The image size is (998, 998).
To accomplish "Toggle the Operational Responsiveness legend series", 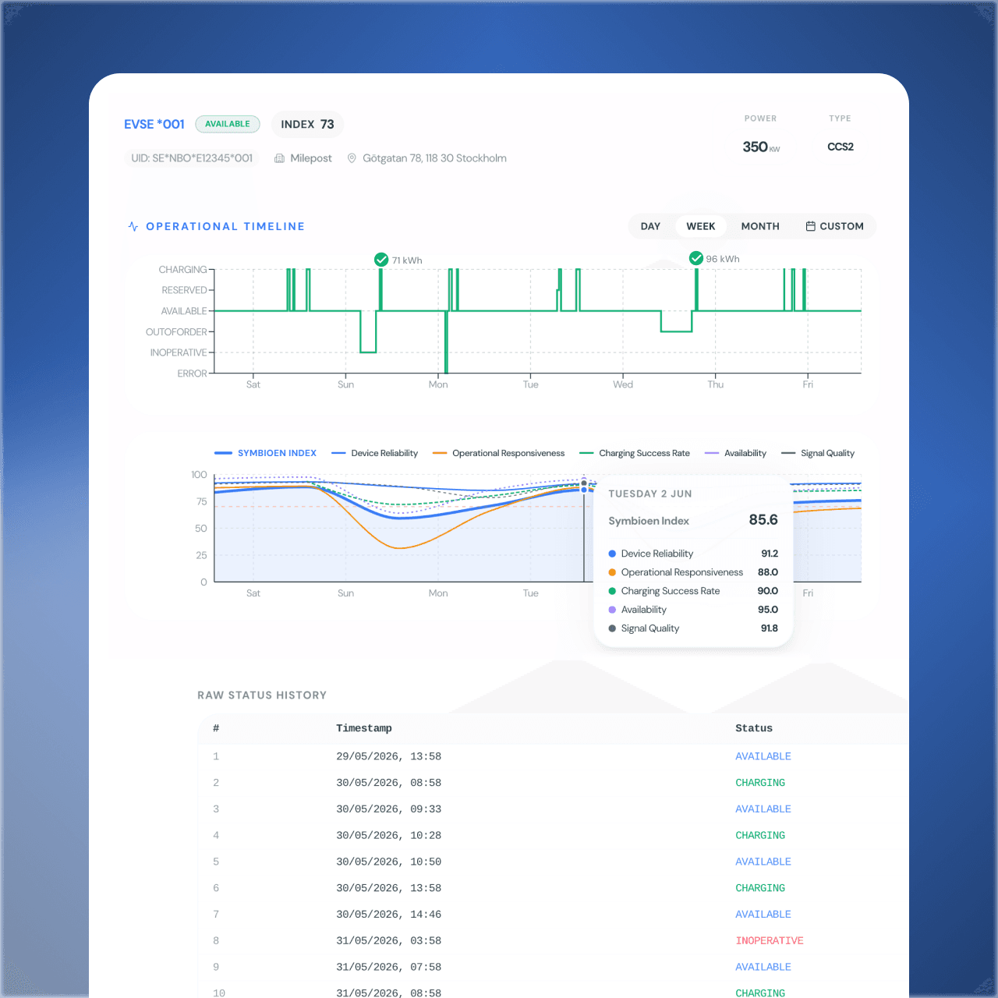I will (498, 453).
